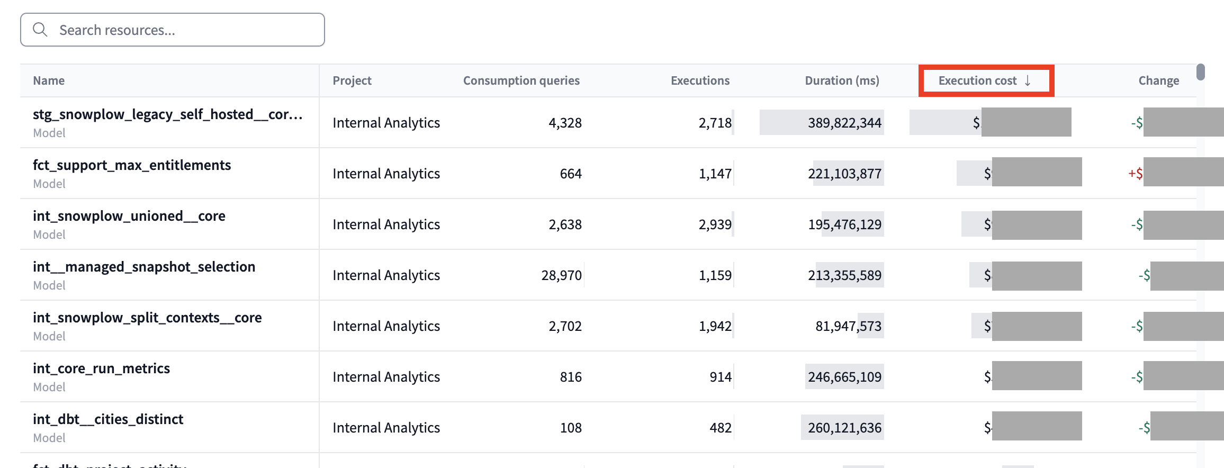Open the int_core_run_metrics model

point(101,368)
